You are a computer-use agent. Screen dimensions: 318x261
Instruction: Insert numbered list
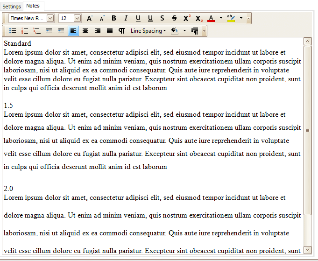25,31
